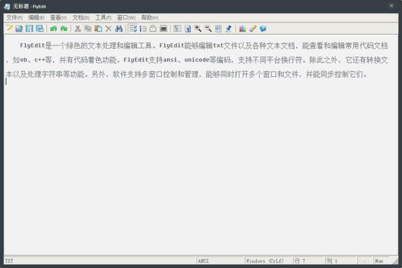Click the document tree icon after separator
The width and height of the screenshot is (402, 268).
pyautogui.click(x=177, y=28)
